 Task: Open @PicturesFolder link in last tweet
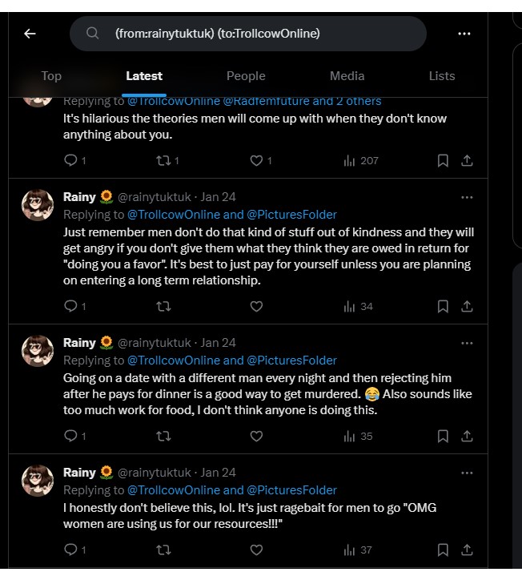tap(291, 490)
